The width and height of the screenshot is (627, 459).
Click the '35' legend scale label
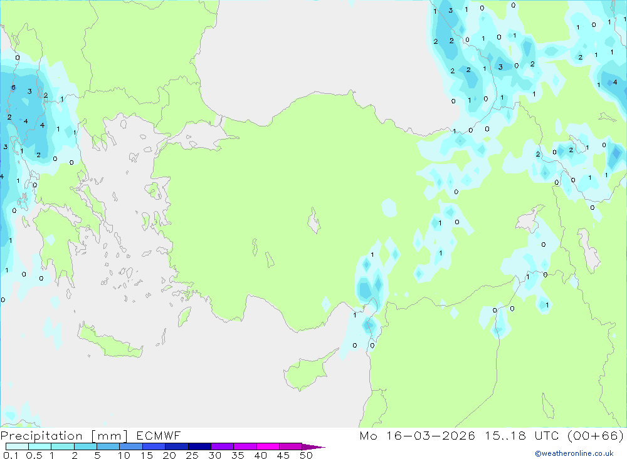click(238, 455)
